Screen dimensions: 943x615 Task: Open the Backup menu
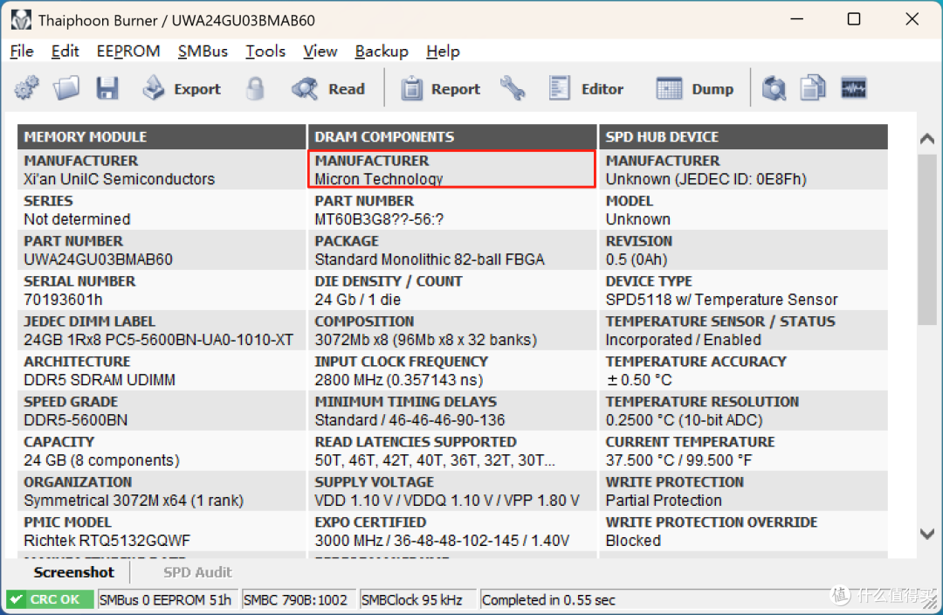coord(382,52)
